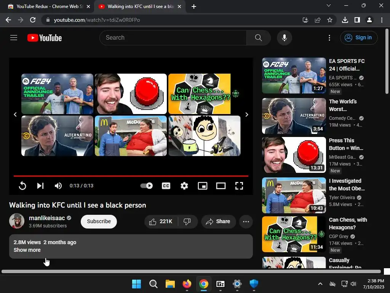Toggle Chrome side panel
The height and width of the screenshot is (293, 390).
[x=357, y=20]
